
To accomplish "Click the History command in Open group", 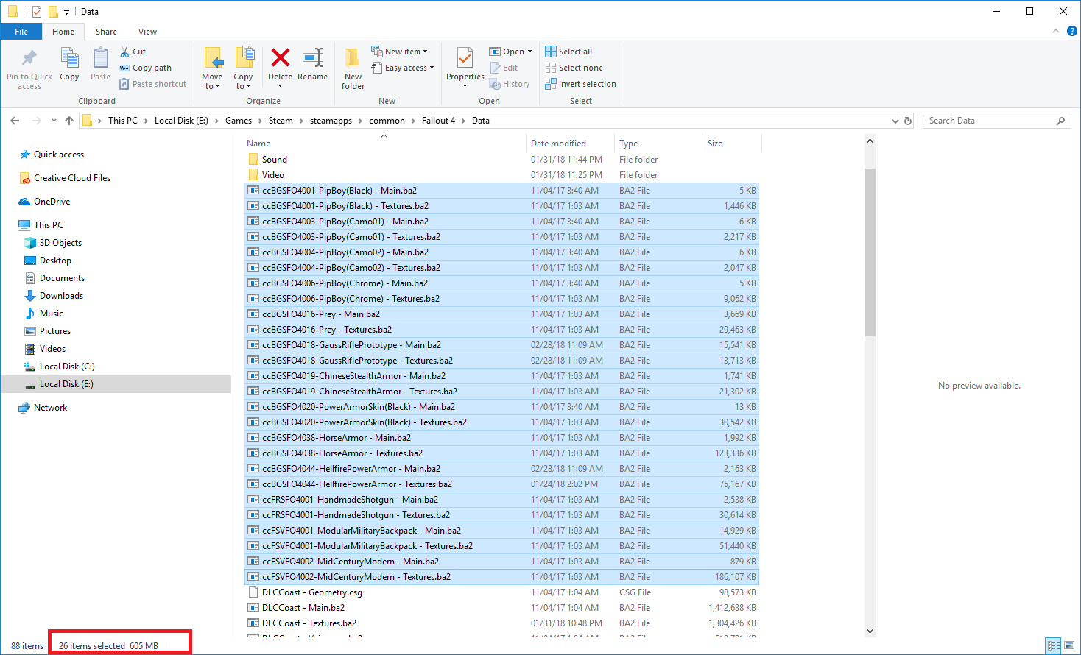I will 510,84.
